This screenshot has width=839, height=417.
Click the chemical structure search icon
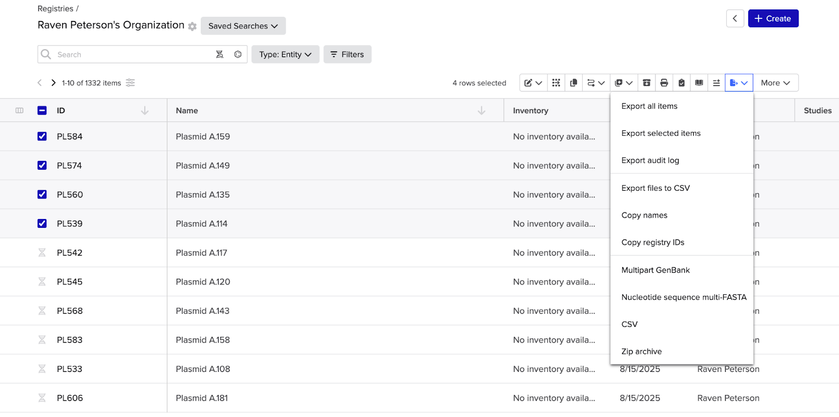click(238, 54)
